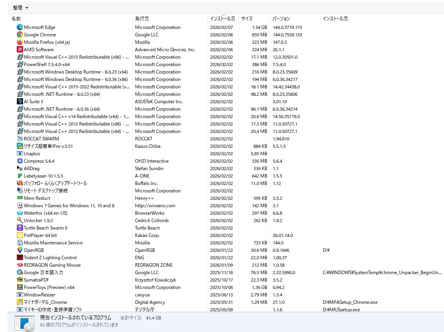Click install source D:¥MPASetup_Chrome.exe
The width and height of the screenshot is (444, 332).
coord(350,302)
